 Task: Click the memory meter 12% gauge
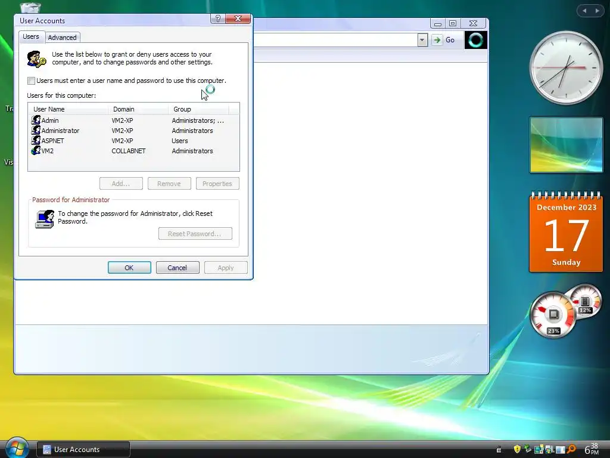click(x=585, y=301)
